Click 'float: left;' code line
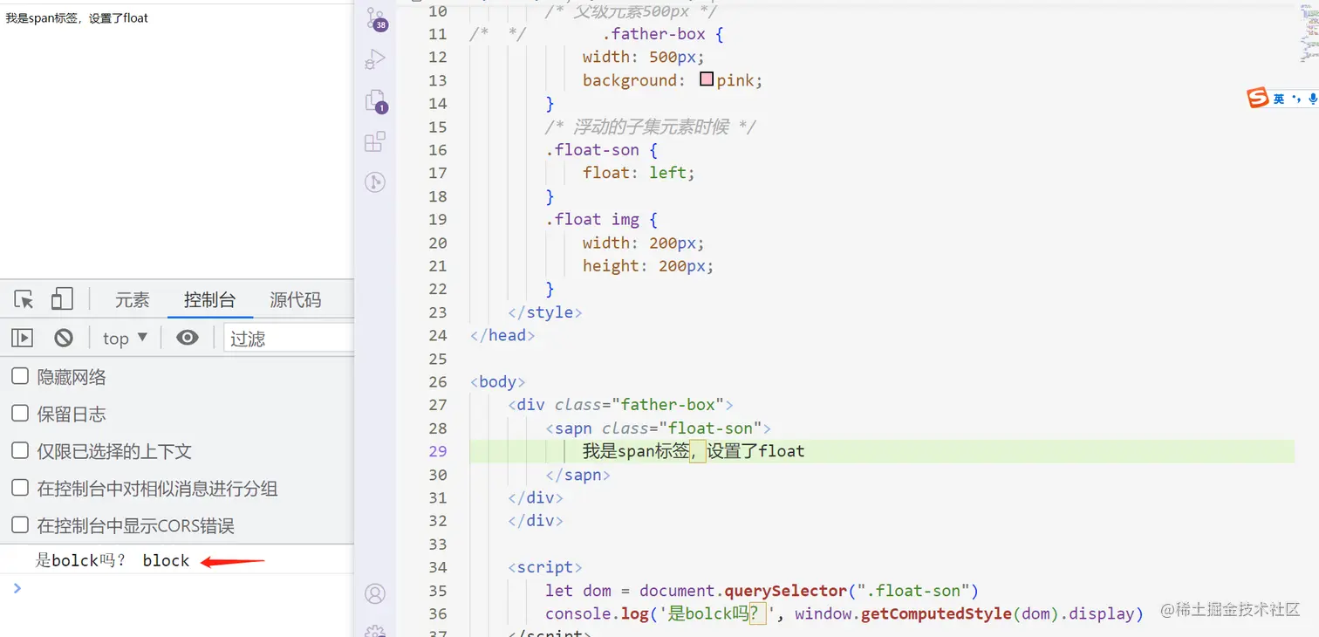The height and width of the screenshot is (637, 1319). [x=639, y=173]
